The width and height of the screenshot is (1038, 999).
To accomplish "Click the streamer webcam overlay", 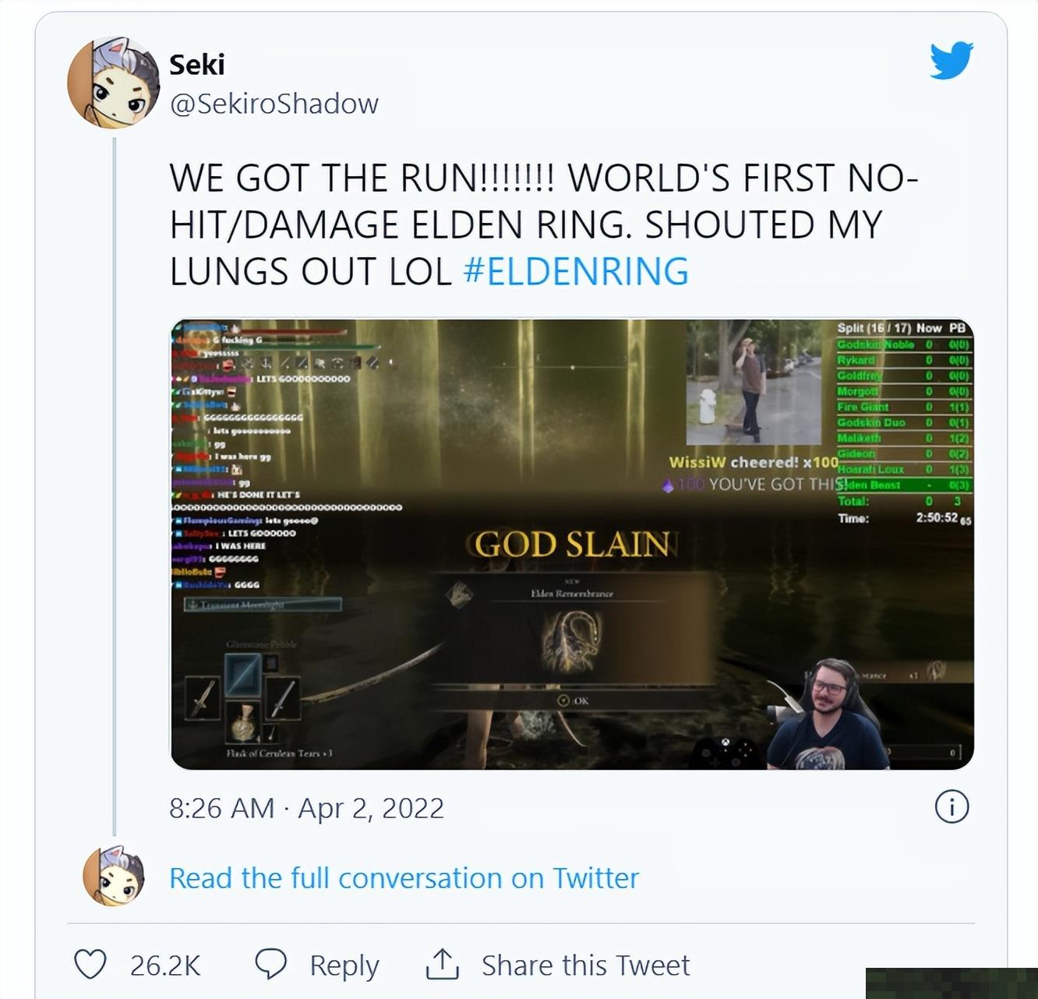I will 830,715.
